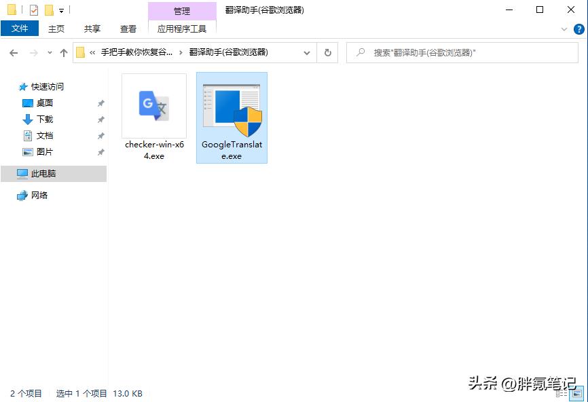Open the 应用程序工具 (Application Tools) tab
The image size is (588, 402).
point(182,29)
